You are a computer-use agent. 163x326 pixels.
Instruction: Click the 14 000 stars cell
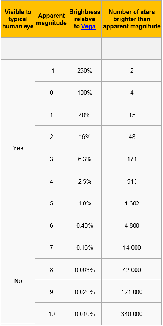132,247
